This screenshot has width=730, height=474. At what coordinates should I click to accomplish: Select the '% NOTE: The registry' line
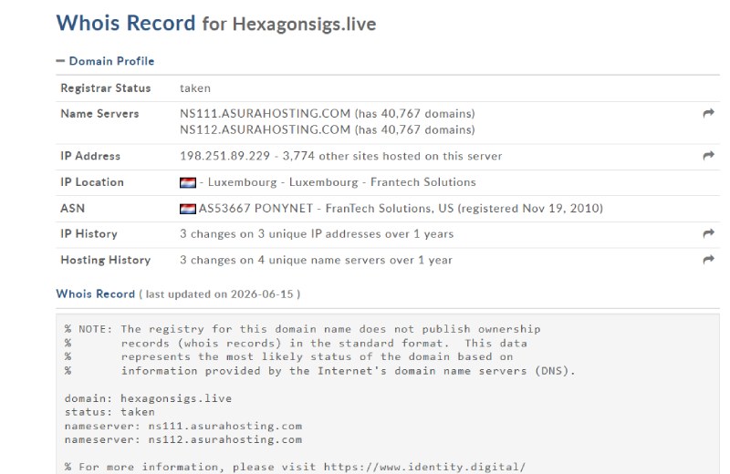click(303, 329)
